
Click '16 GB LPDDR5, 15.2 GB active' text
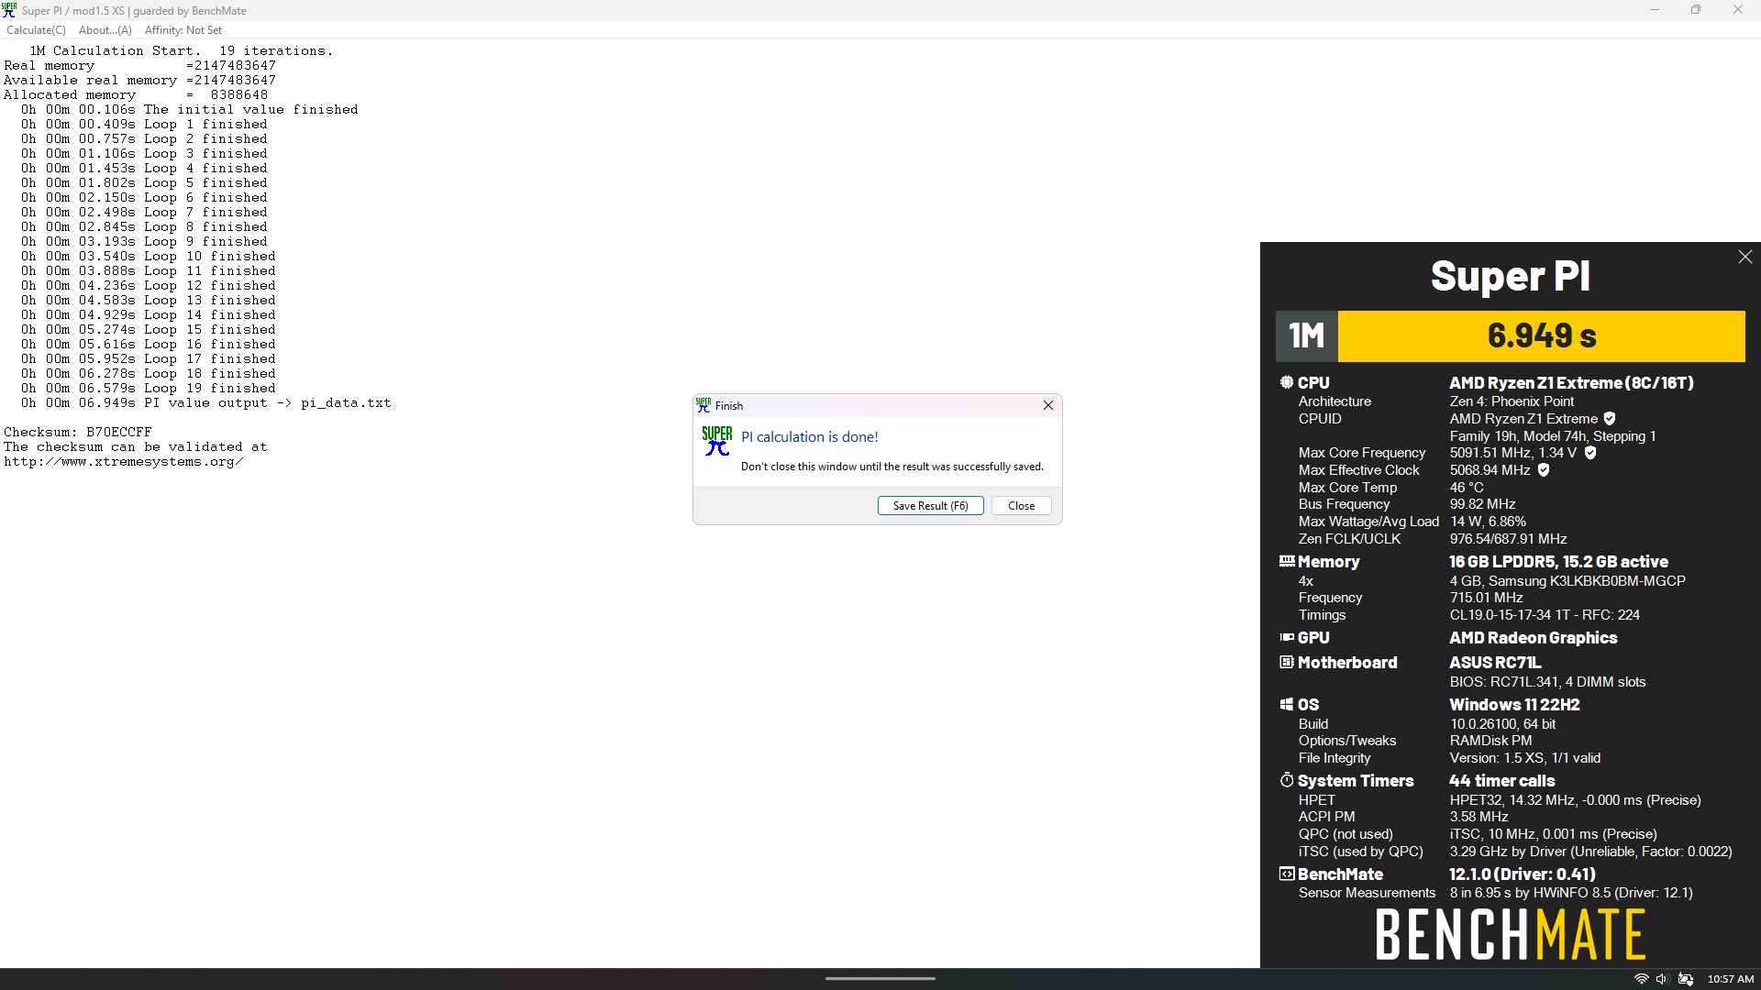(1558, 562)
